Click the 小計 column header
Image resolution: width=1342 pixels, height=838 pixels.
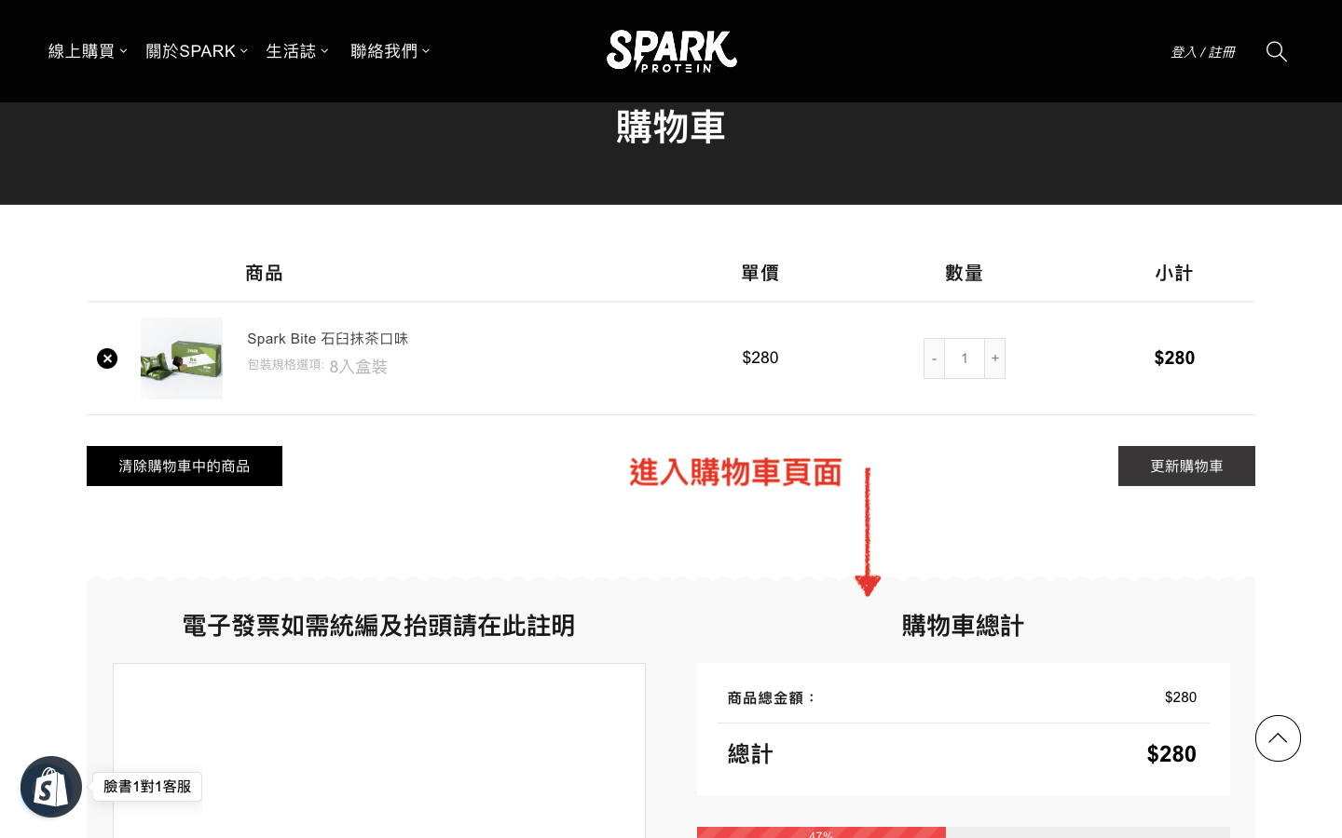[1174, 273]
